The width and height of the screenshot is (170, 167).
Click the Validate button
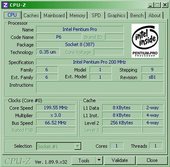[120, 160]
